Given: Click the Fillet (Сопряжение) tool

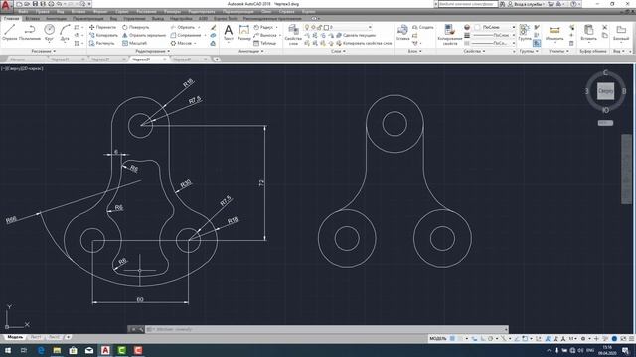Looking at the screenshot, I should [186, 36].
